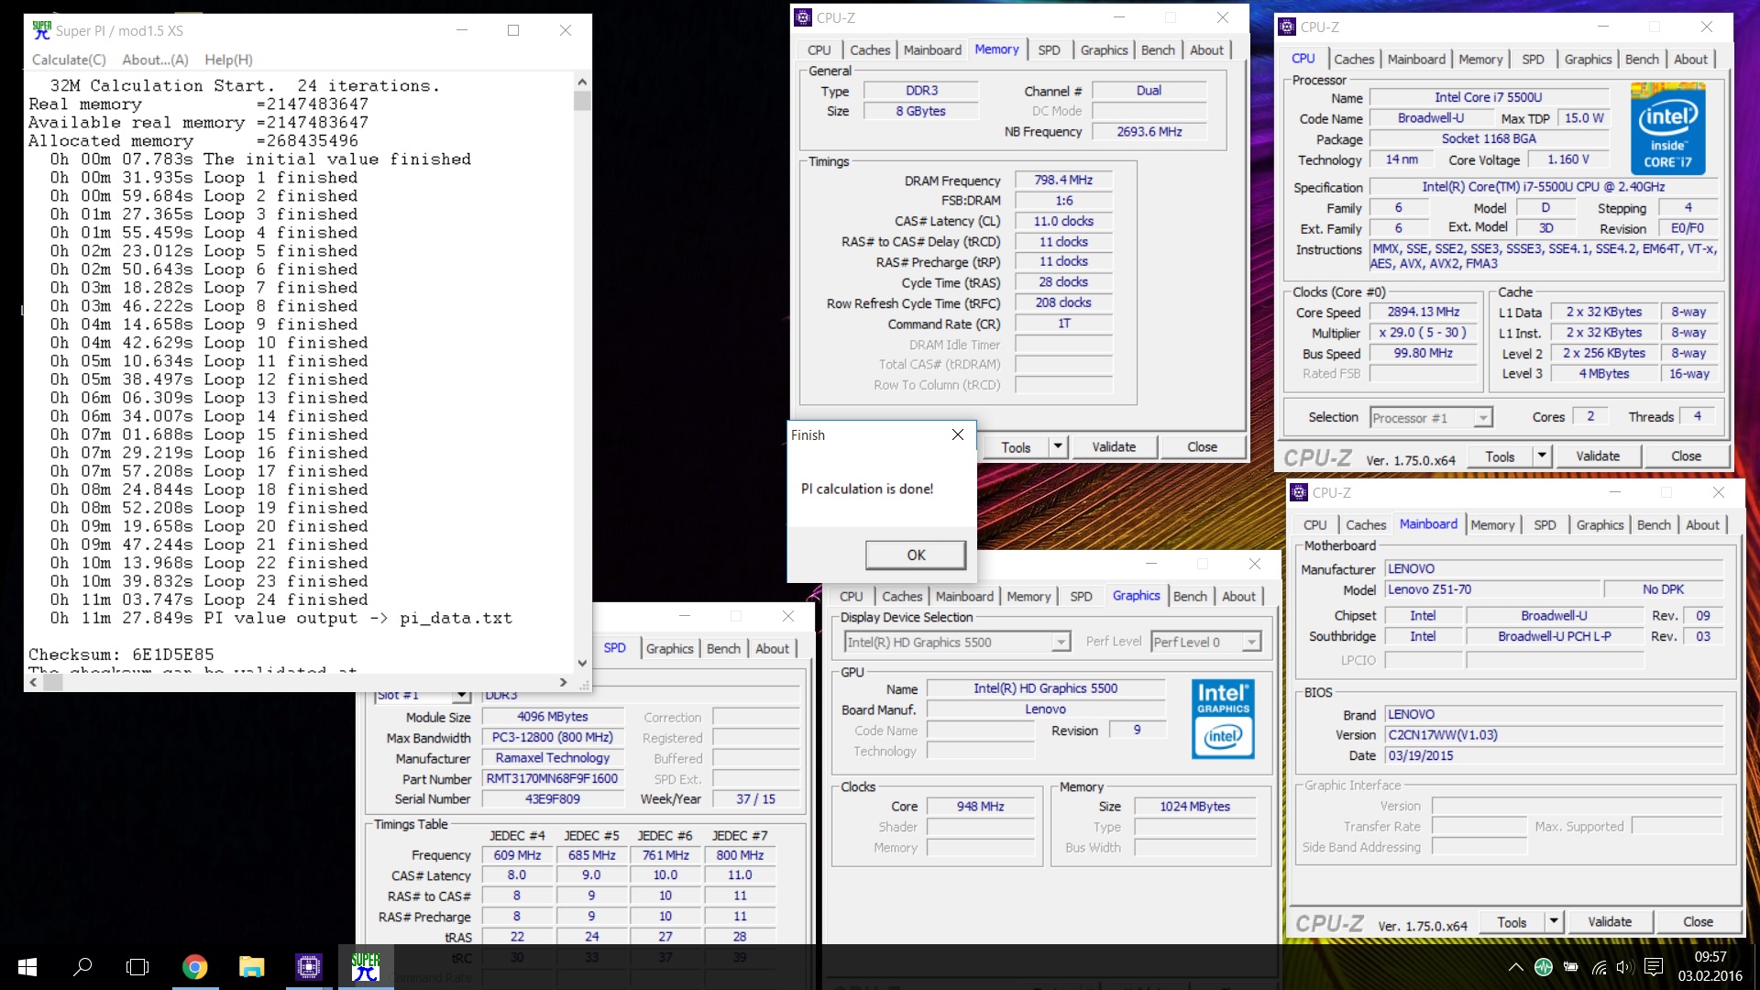
Task: Open About tab in SPD window
Action: [x=772, y=649]
